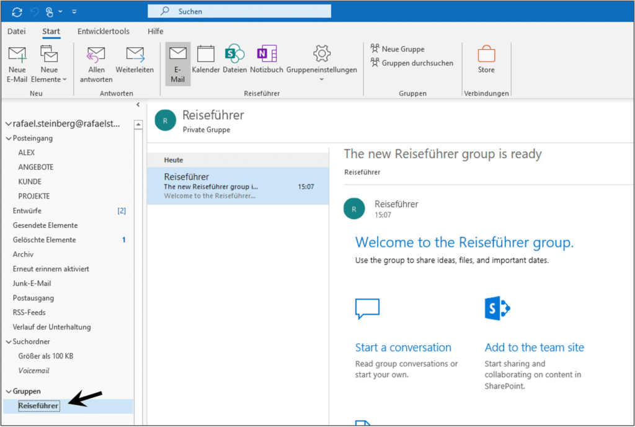Click the Start a conversation link
This screenshot has width=635, height=427.
(x=403, y=348)
